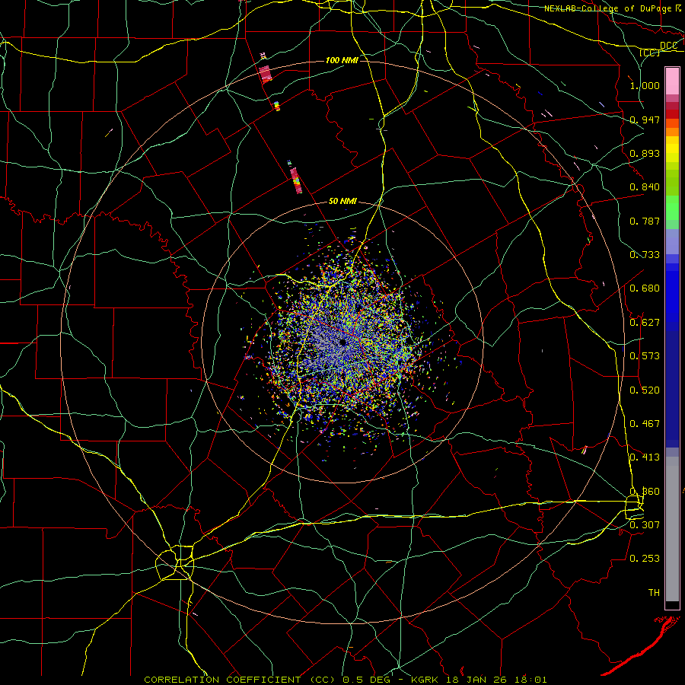Viewport: 685px width, 685px height.
Task: Click the 0.307 scale value
Action: tap(645, 524)
